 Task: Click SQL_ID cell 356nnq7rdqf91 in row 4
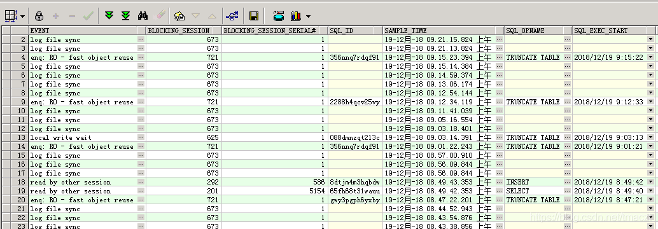(356, 57)
